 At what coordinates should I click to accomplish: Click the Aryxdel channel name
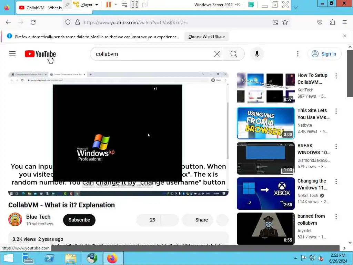(304, 230)
